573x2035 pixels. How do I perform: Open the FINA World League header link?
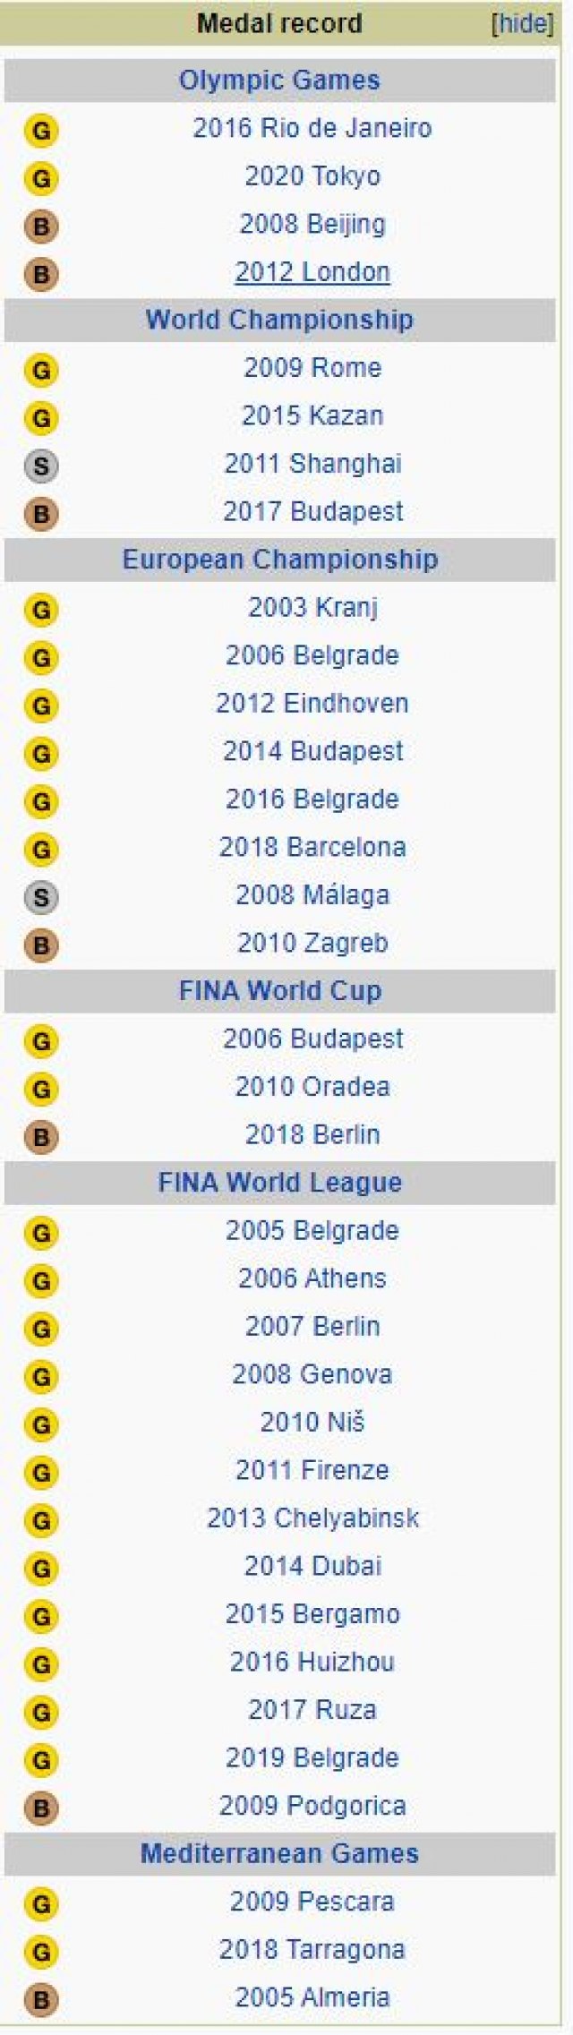(279, 1182)
